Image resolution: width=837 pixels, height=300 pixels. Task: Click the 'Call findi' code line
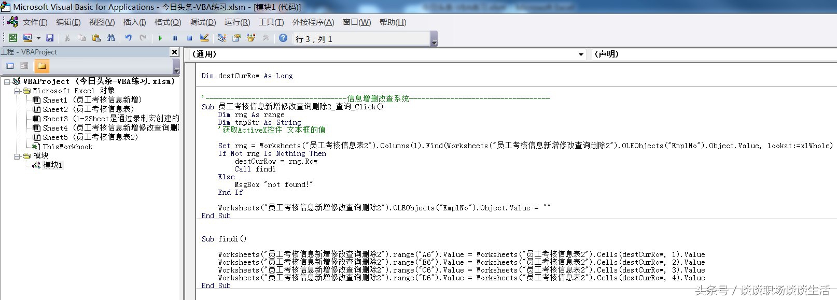point(255,169)
